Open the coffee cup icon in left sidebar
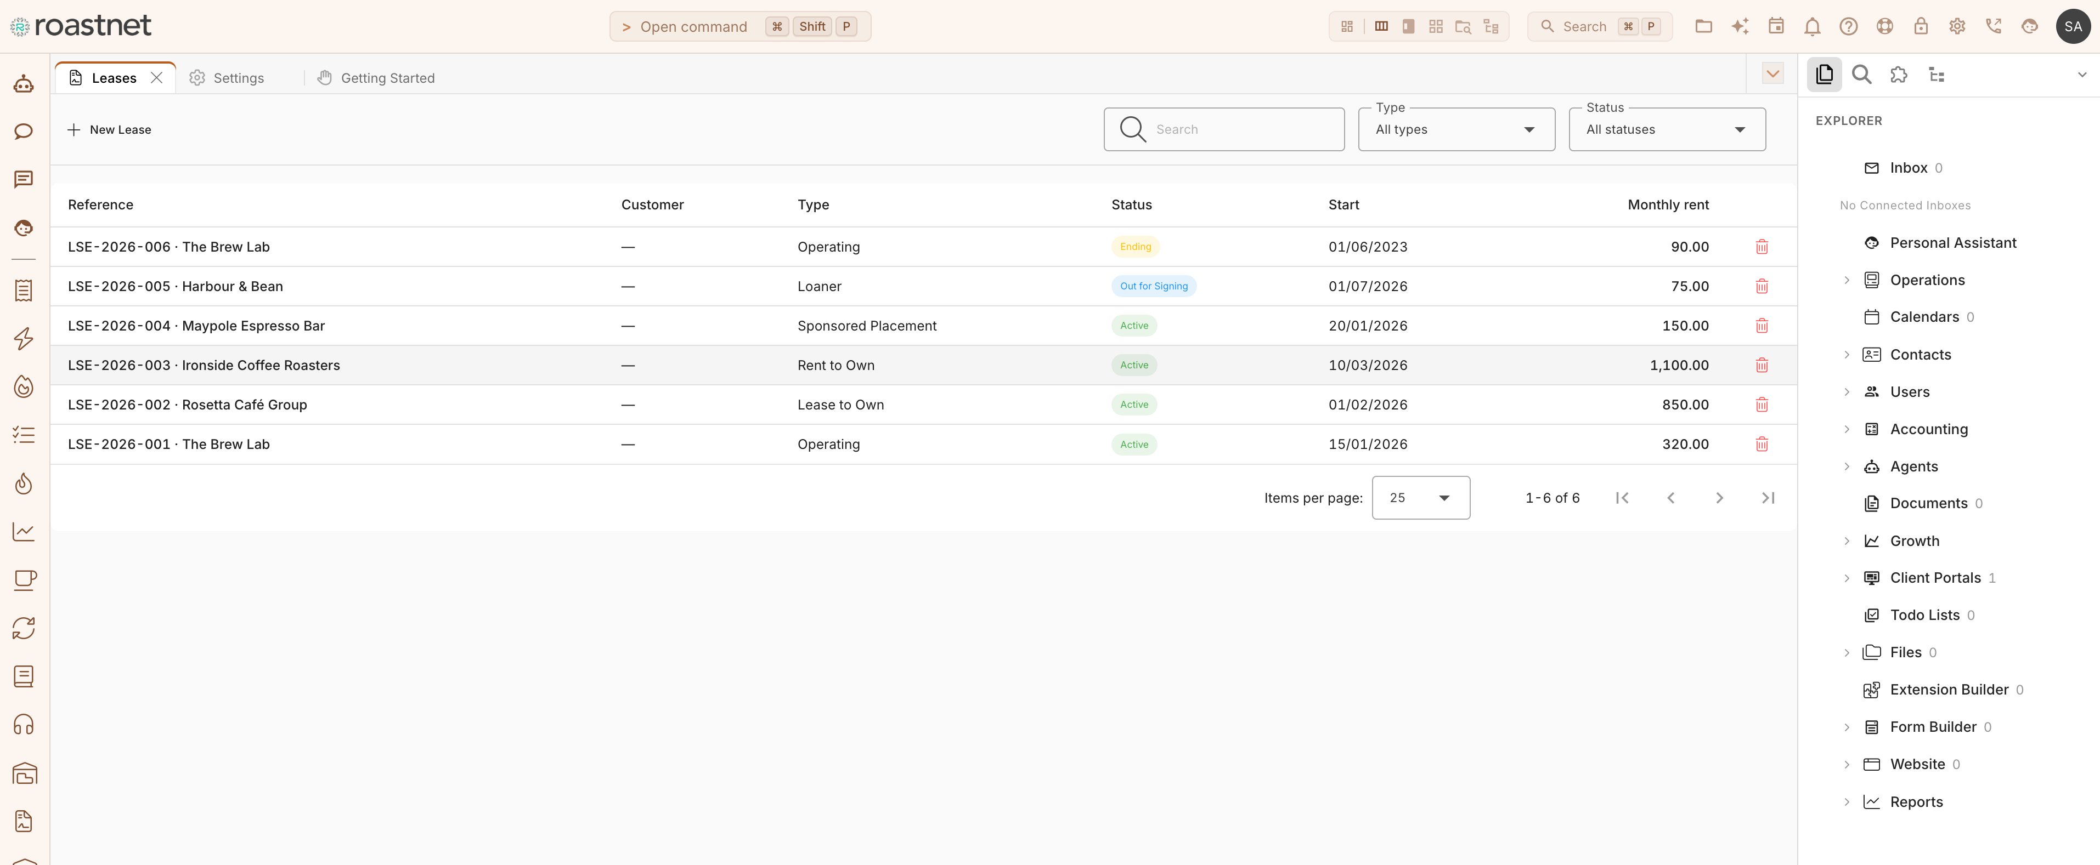The image size is (2100, 865). 24,580
